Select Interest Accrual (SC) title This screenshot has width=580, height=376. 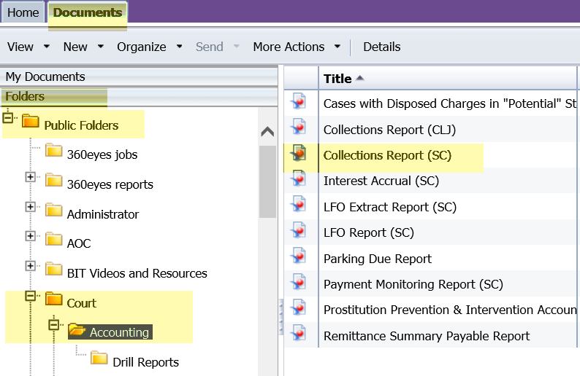(x=381, y=181)
